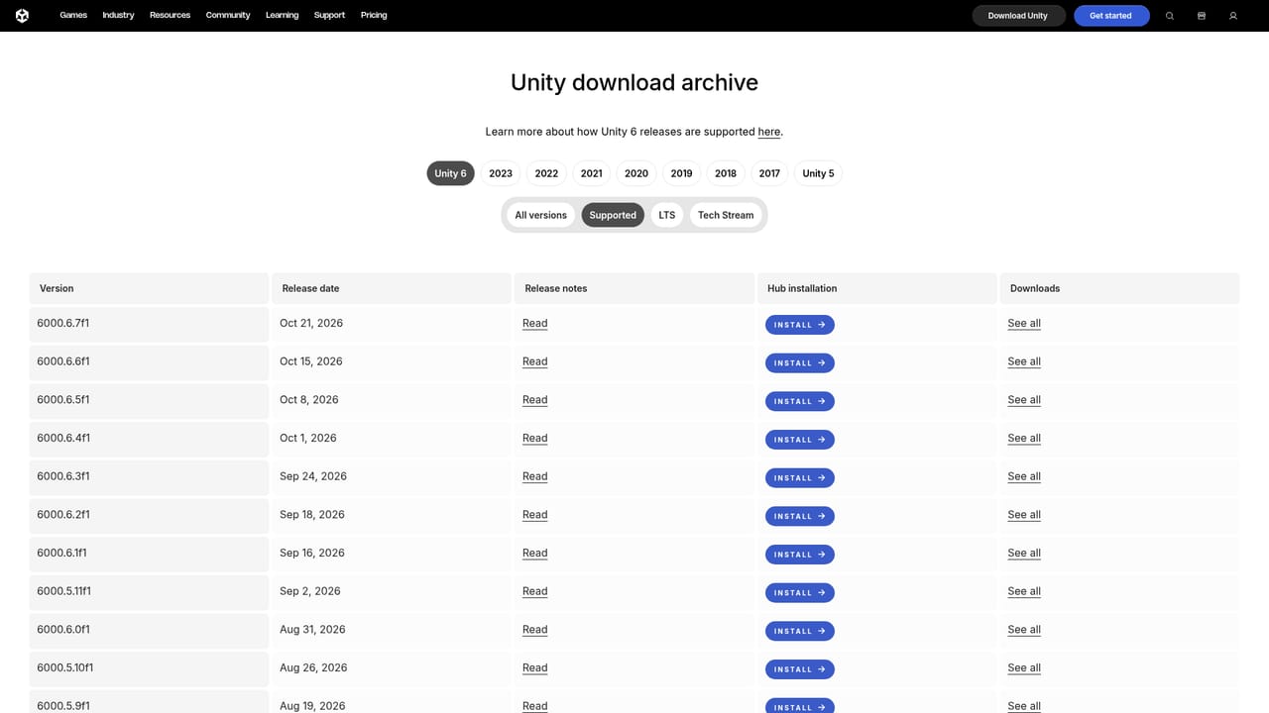Select the All versions filter
1269x713 pixels.
pyautogui.click(x=541, y=215)
